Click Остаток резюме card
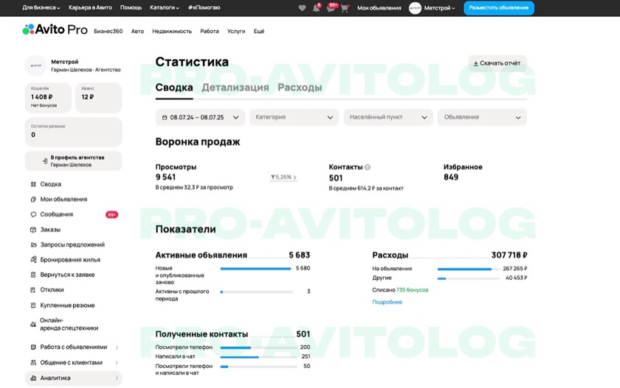 [x=74, y=132]
